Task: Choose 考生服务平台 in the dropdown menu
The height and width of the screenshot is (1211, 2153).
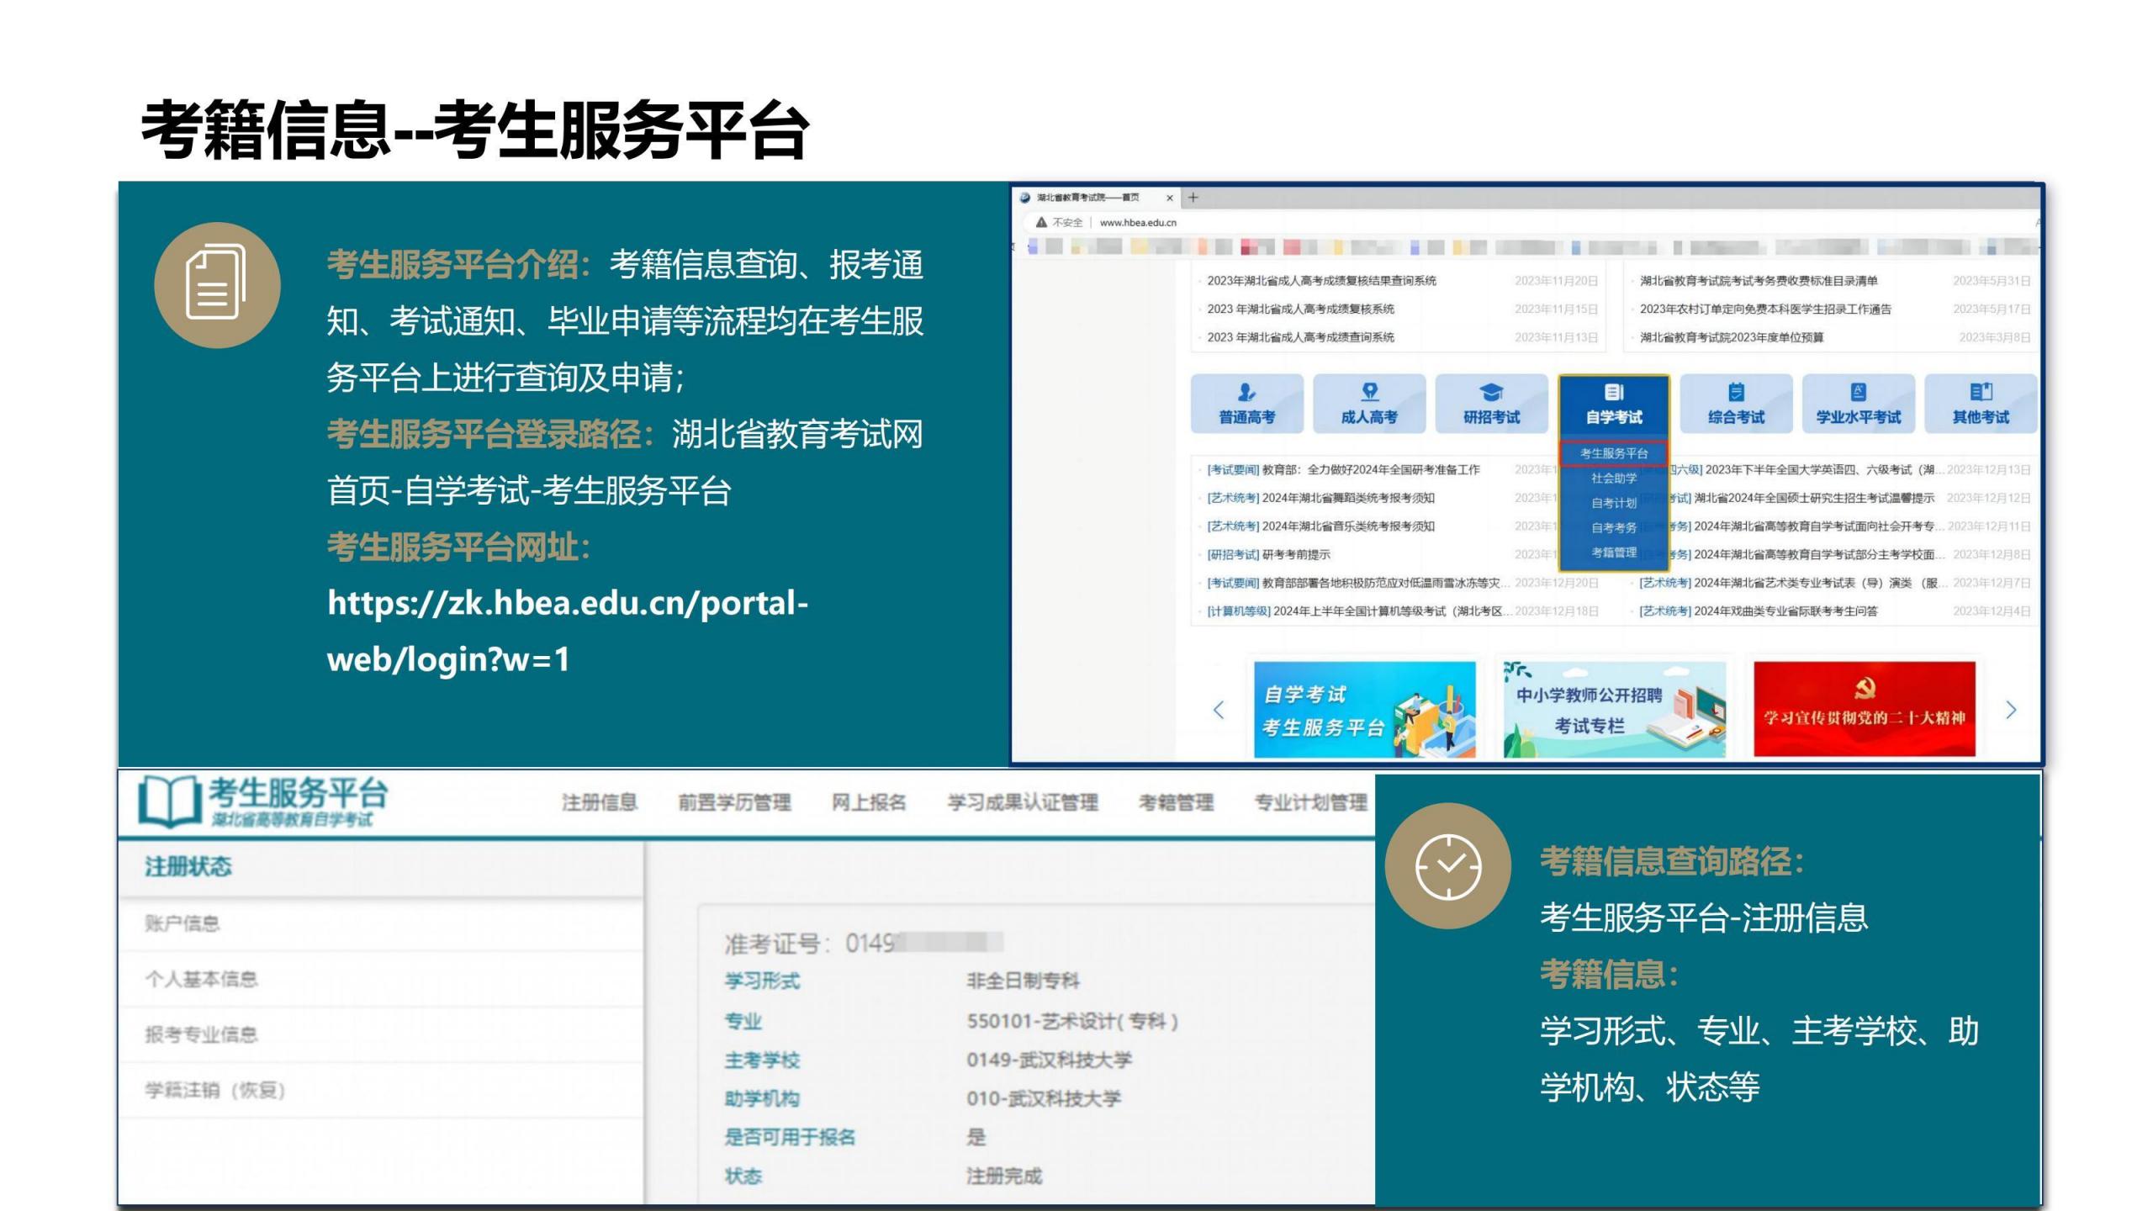Action: coord(1613,453)
